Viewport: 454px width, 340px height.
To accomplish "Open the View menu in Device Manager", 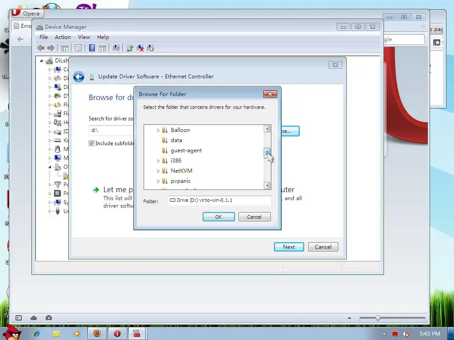I will point(84,37).
